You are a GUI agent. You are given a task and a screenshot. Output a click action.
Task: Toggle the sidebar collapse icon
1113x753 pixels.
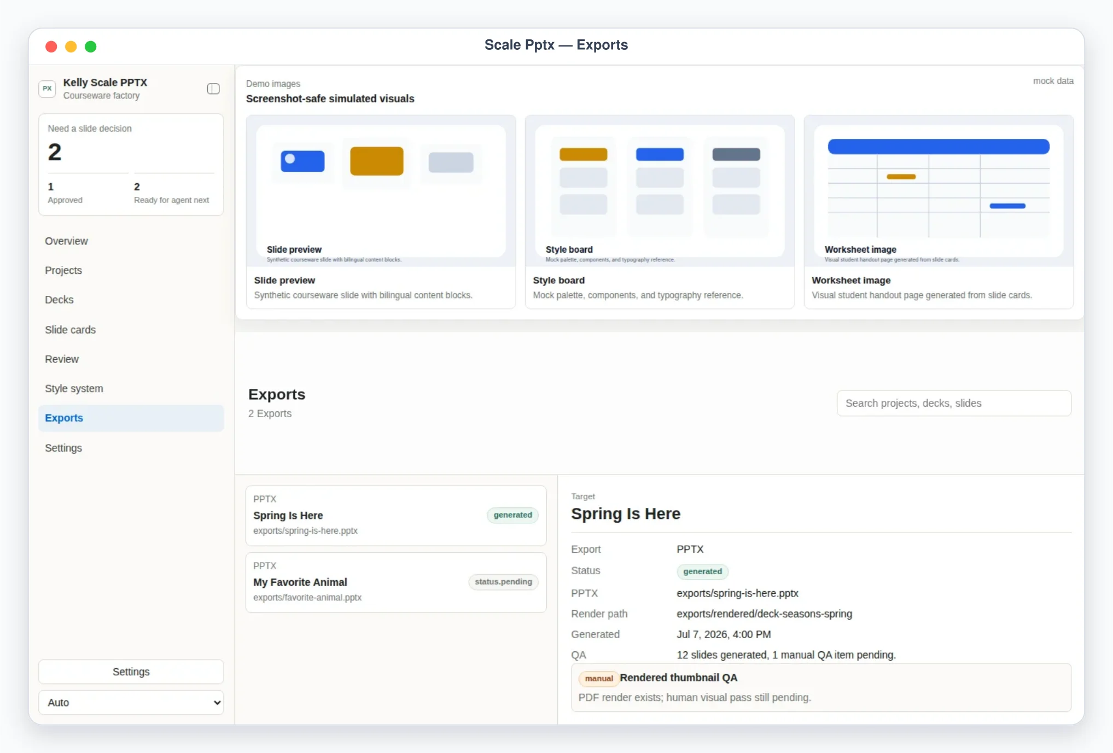[x=213, y=89]
